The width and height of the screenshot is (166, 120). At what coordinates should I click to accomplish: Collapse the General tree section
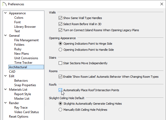click(5, 35)
